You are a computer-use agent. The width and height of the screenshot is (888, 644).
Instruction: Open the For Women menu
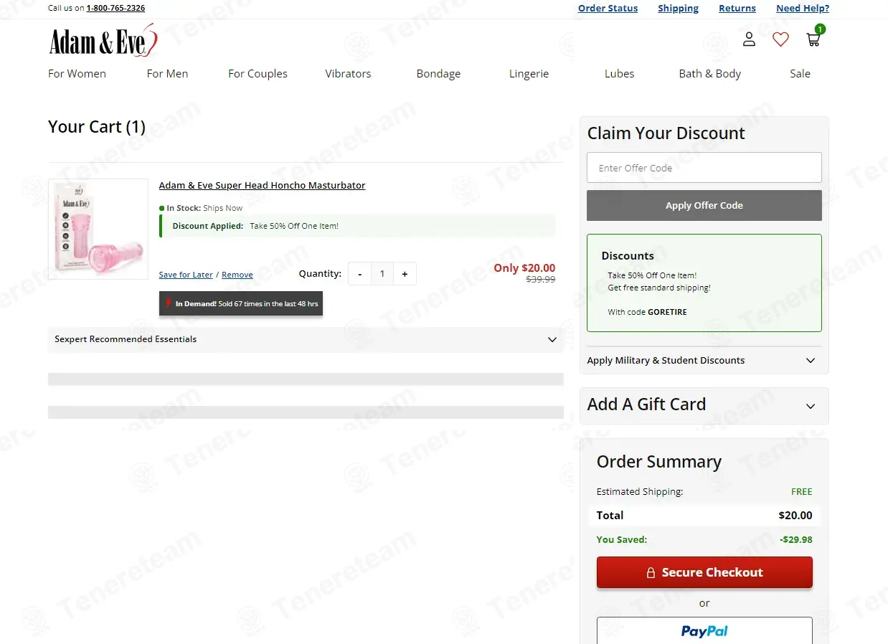point(77,74)
